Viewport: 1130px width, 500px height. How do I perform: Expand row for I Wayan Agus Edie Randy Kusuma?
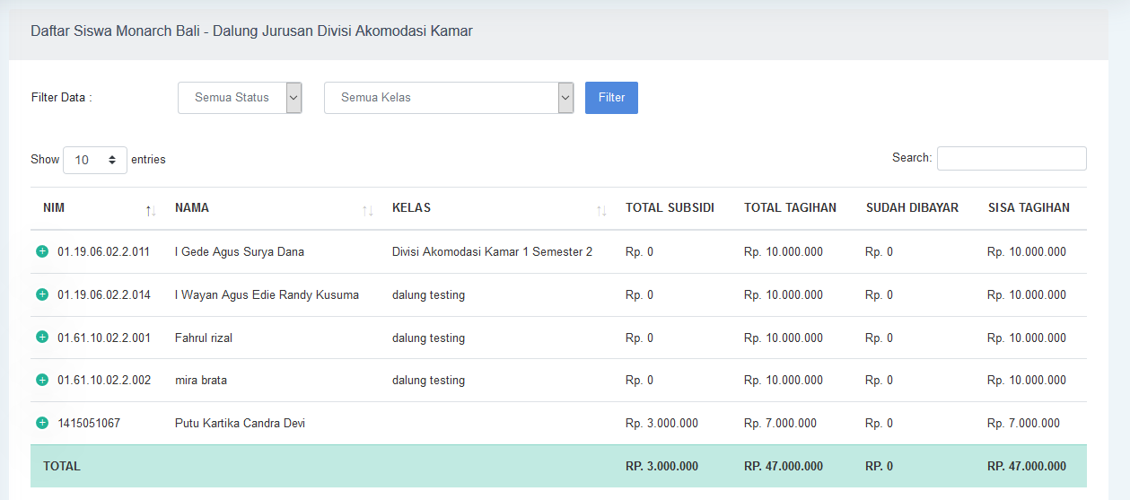tap(41, 294)
